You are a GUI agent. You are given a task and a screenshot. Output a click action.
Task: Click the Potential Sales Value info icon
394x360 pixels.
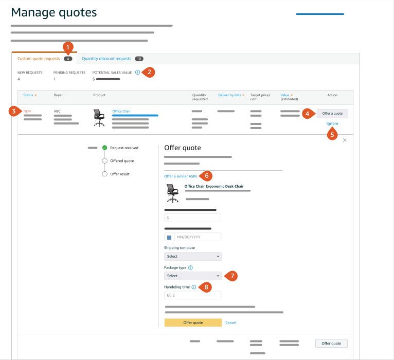coord(137,73)
